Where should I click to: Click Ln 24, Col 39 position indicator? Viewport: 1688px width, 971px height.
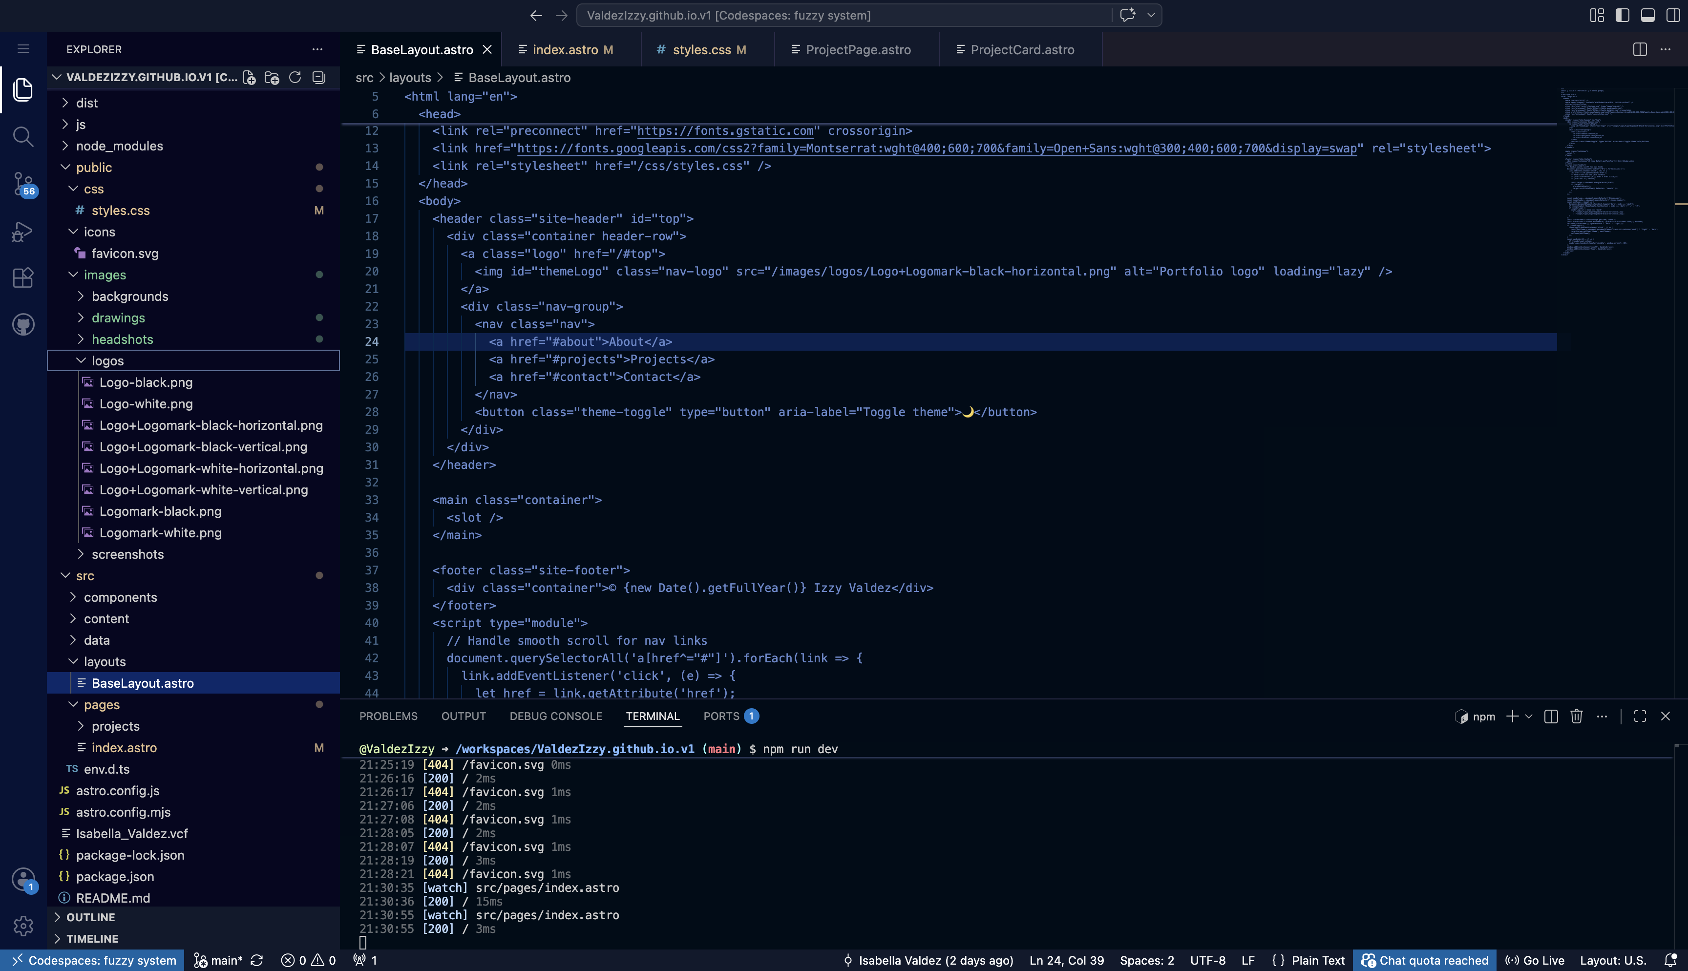[1066, 960]
